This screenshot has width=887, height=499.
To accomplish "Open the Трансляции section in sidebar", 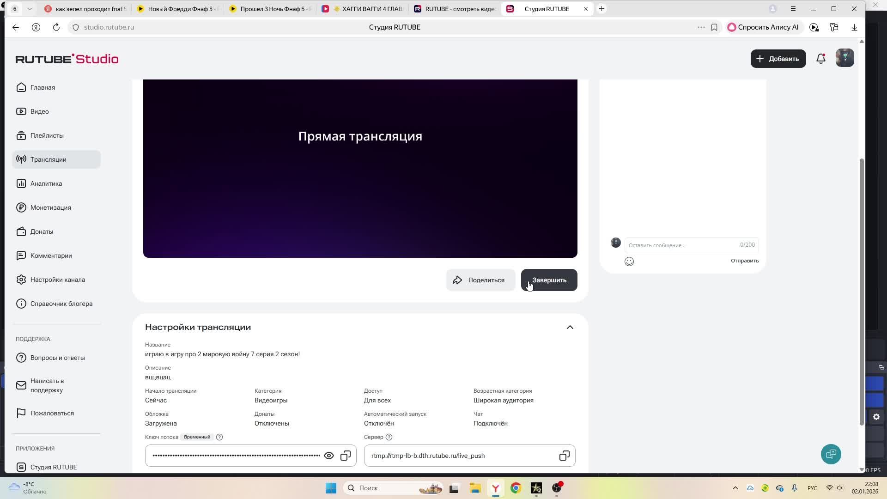I will coord(48,159).
